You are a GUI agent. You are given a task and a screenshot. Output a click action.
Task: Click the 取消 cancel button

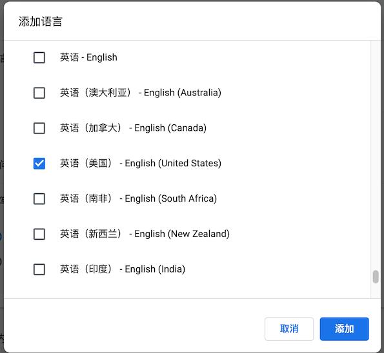click(x=289, y=329)
